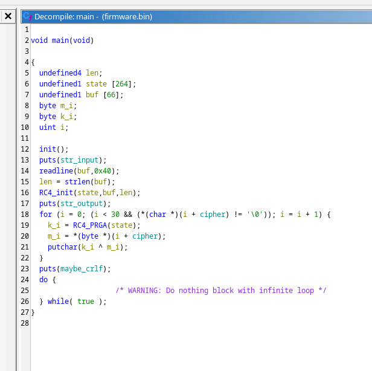372x371 pixels.
Task: Jump to the RC4_init function call
Action: tap(56, 193)
